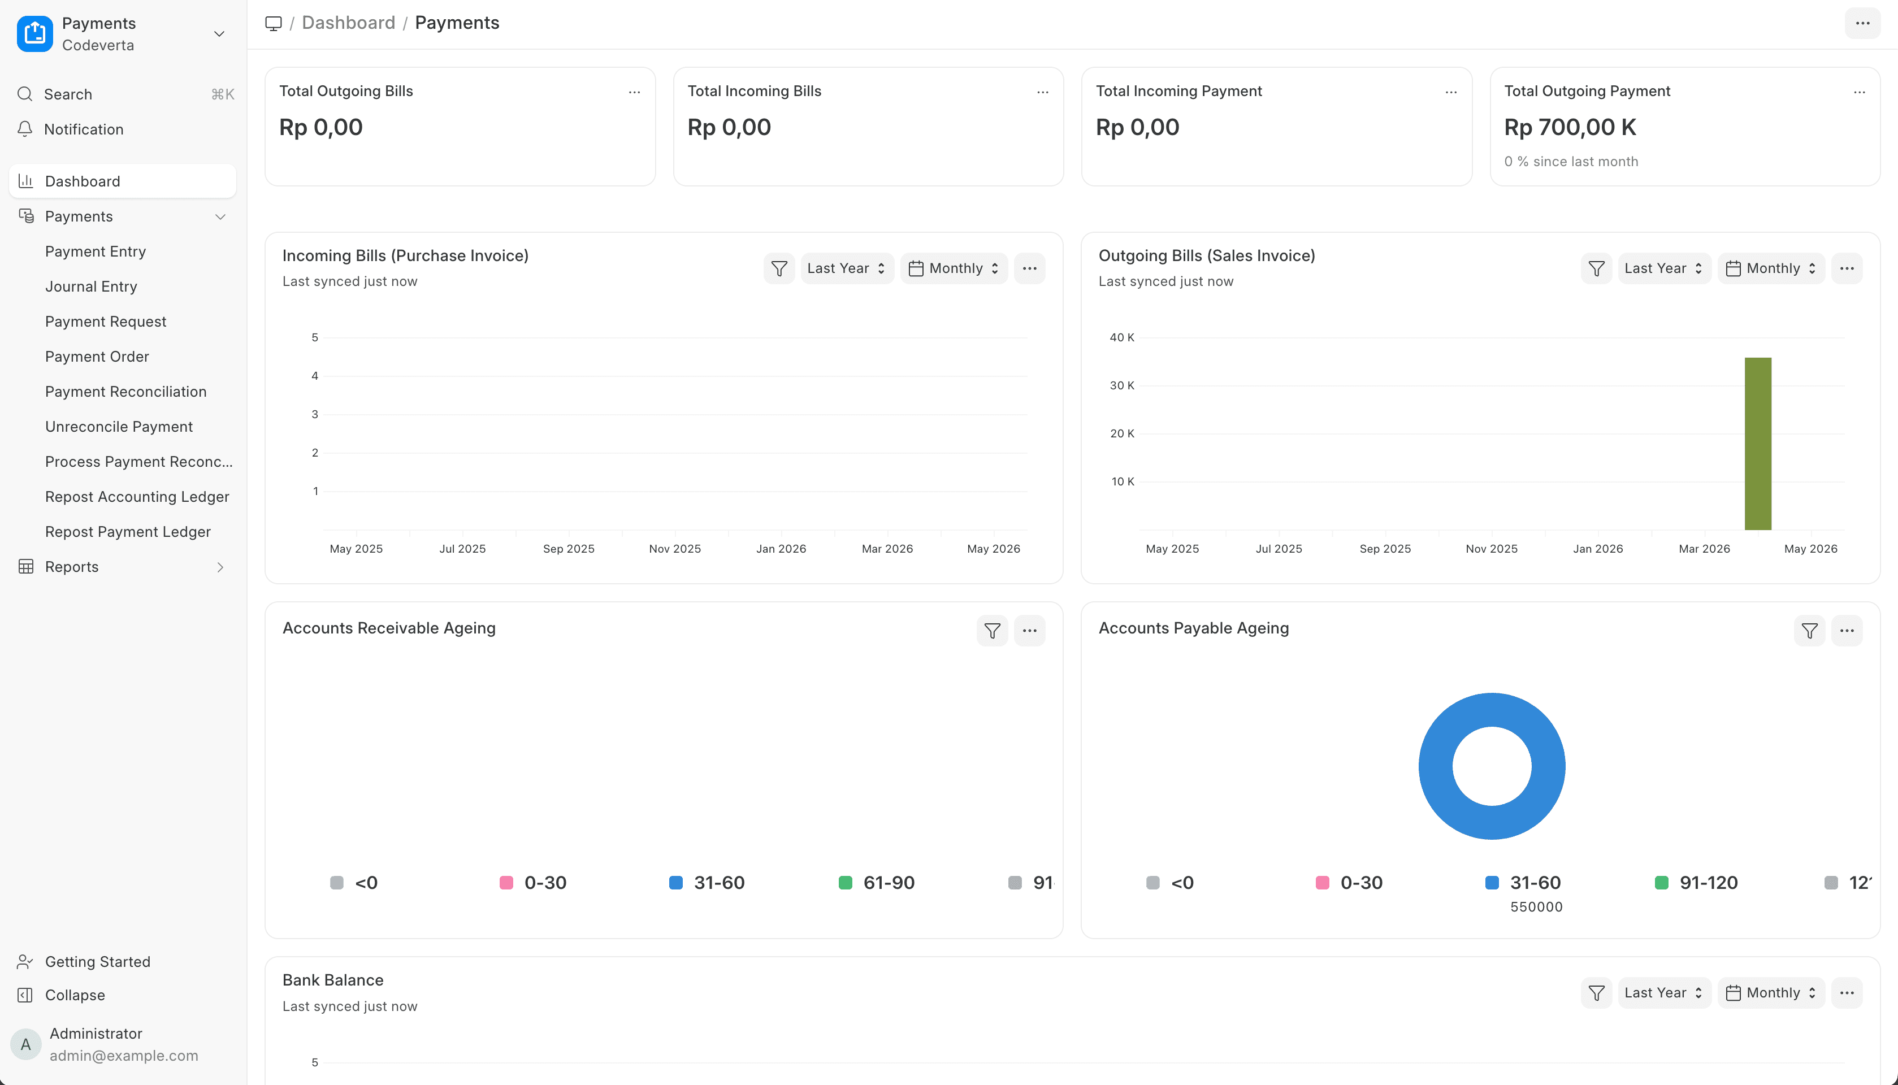This screenshot has width=1898, height=1085.
Task: Select the Rp 700,00 K value text
Action: pos(1570,127)
